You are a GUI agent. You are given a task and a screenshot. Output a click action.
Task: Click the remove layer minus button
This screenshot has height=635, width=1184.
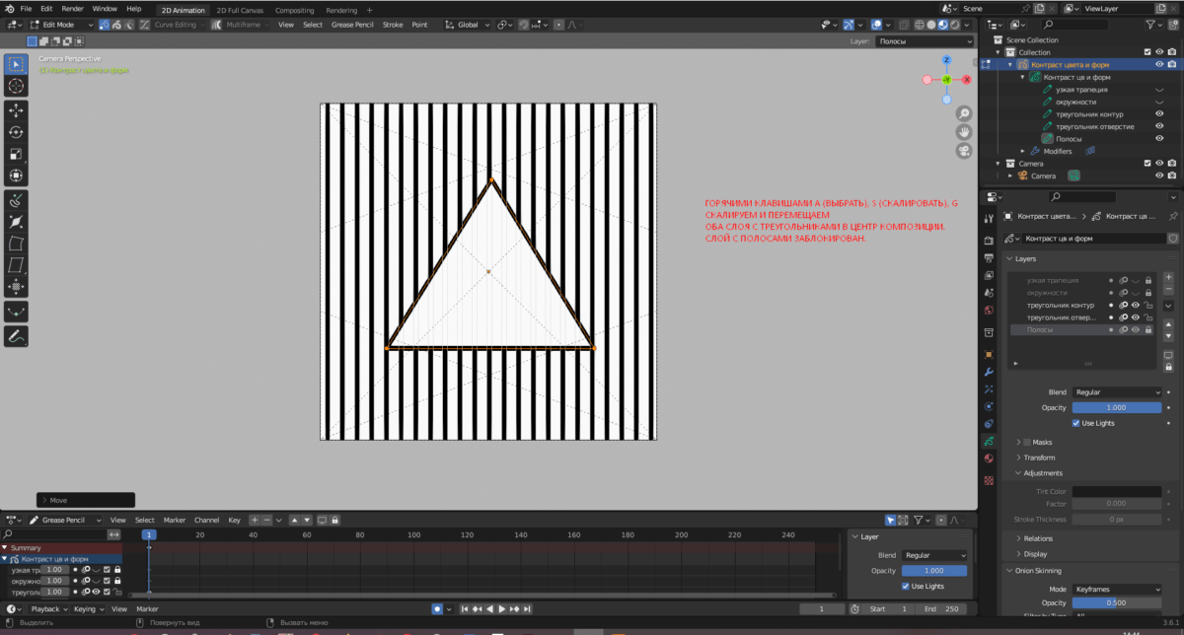pos(1168,290)
